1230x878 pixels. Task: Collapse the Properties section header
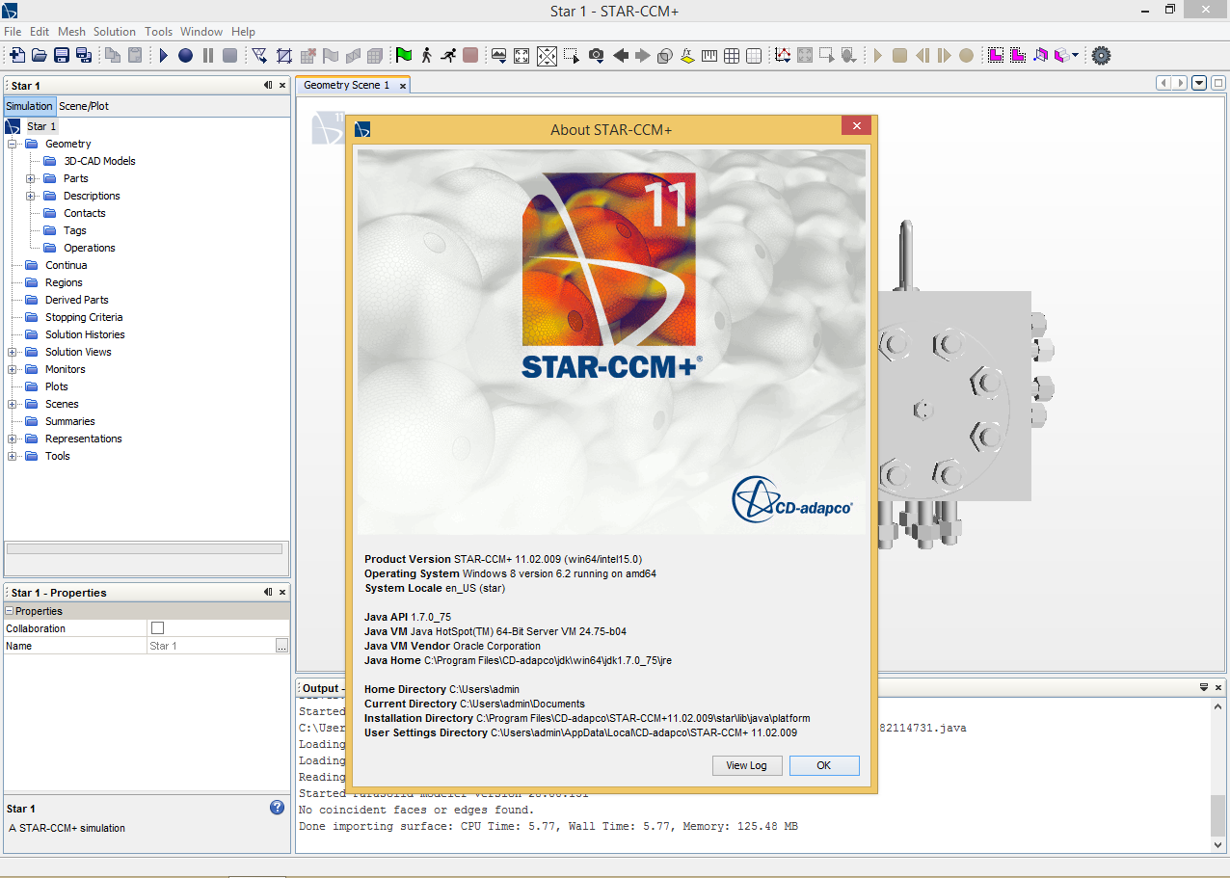[11, 611]
